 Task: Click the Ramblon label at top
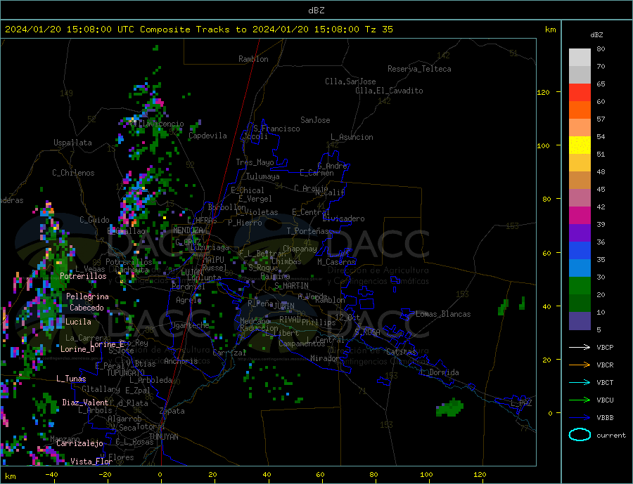click(253, 59)
